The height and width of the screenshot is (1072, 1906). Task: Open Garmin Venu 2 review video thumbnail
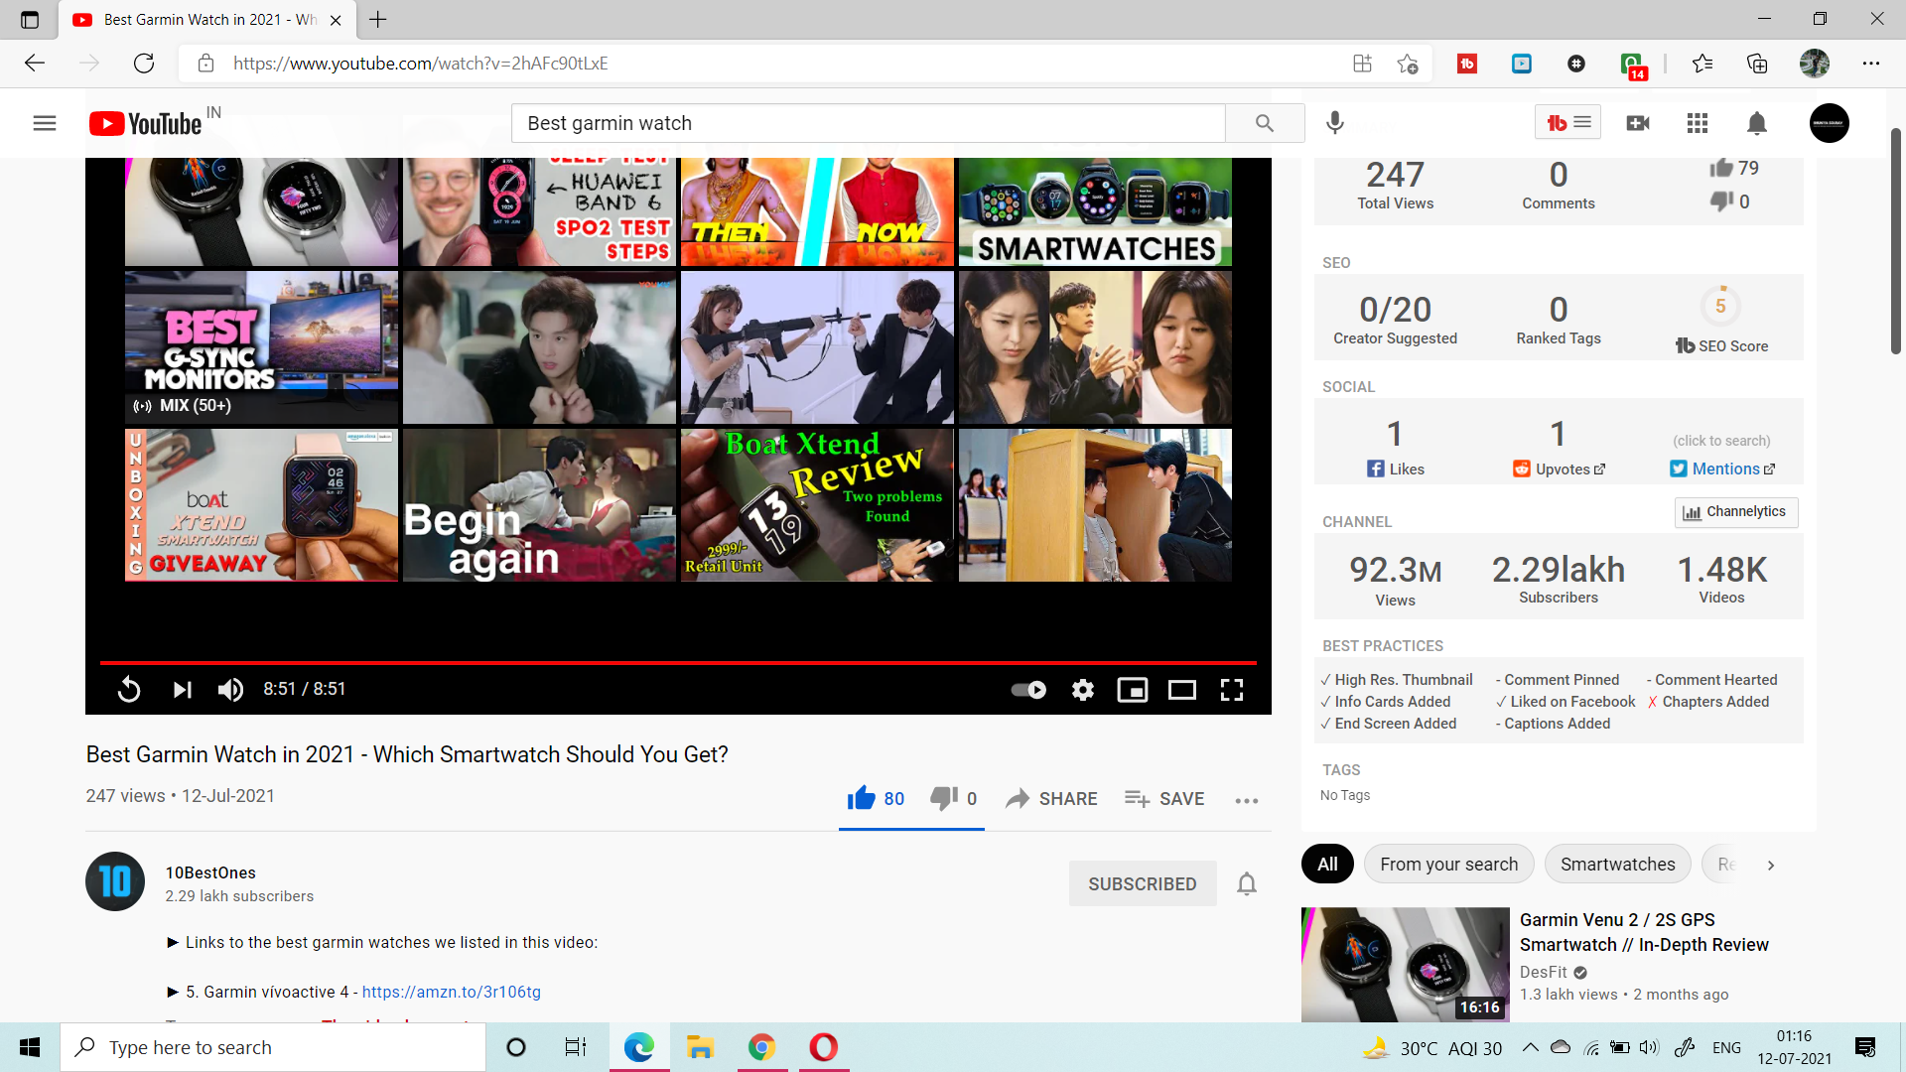(1406, 964)
